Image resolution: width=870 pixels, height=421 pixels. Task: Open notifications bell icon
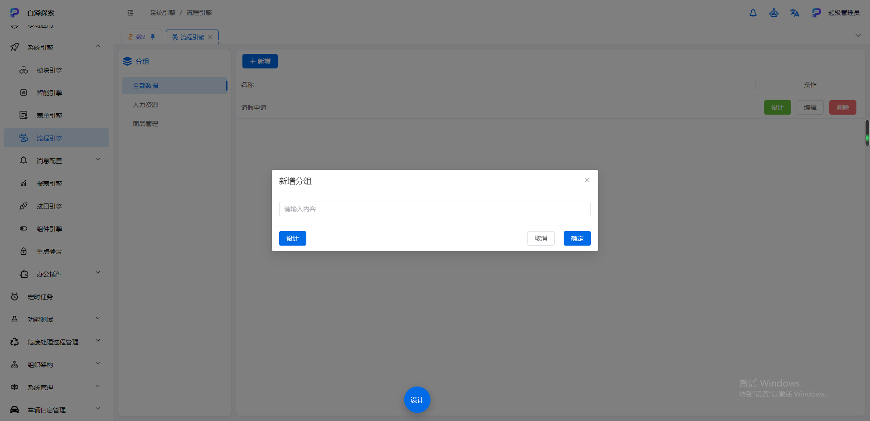[x=753, y=13]
